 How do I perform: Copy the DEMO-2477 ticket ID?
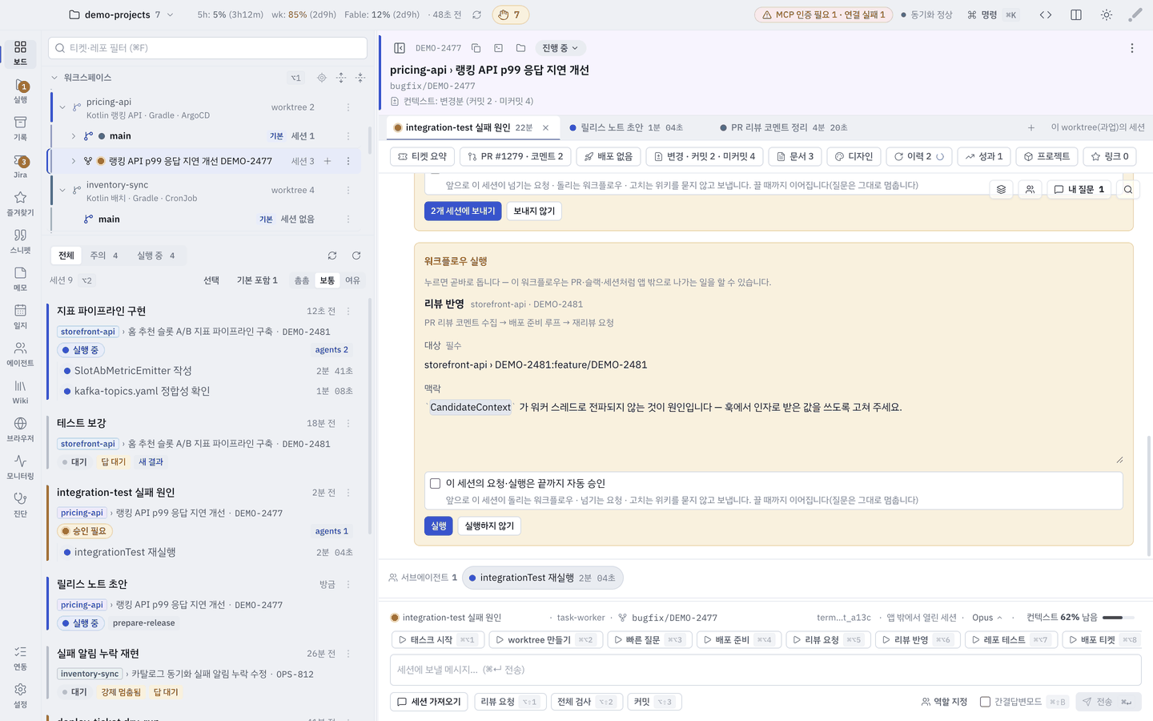click(476, 48)
